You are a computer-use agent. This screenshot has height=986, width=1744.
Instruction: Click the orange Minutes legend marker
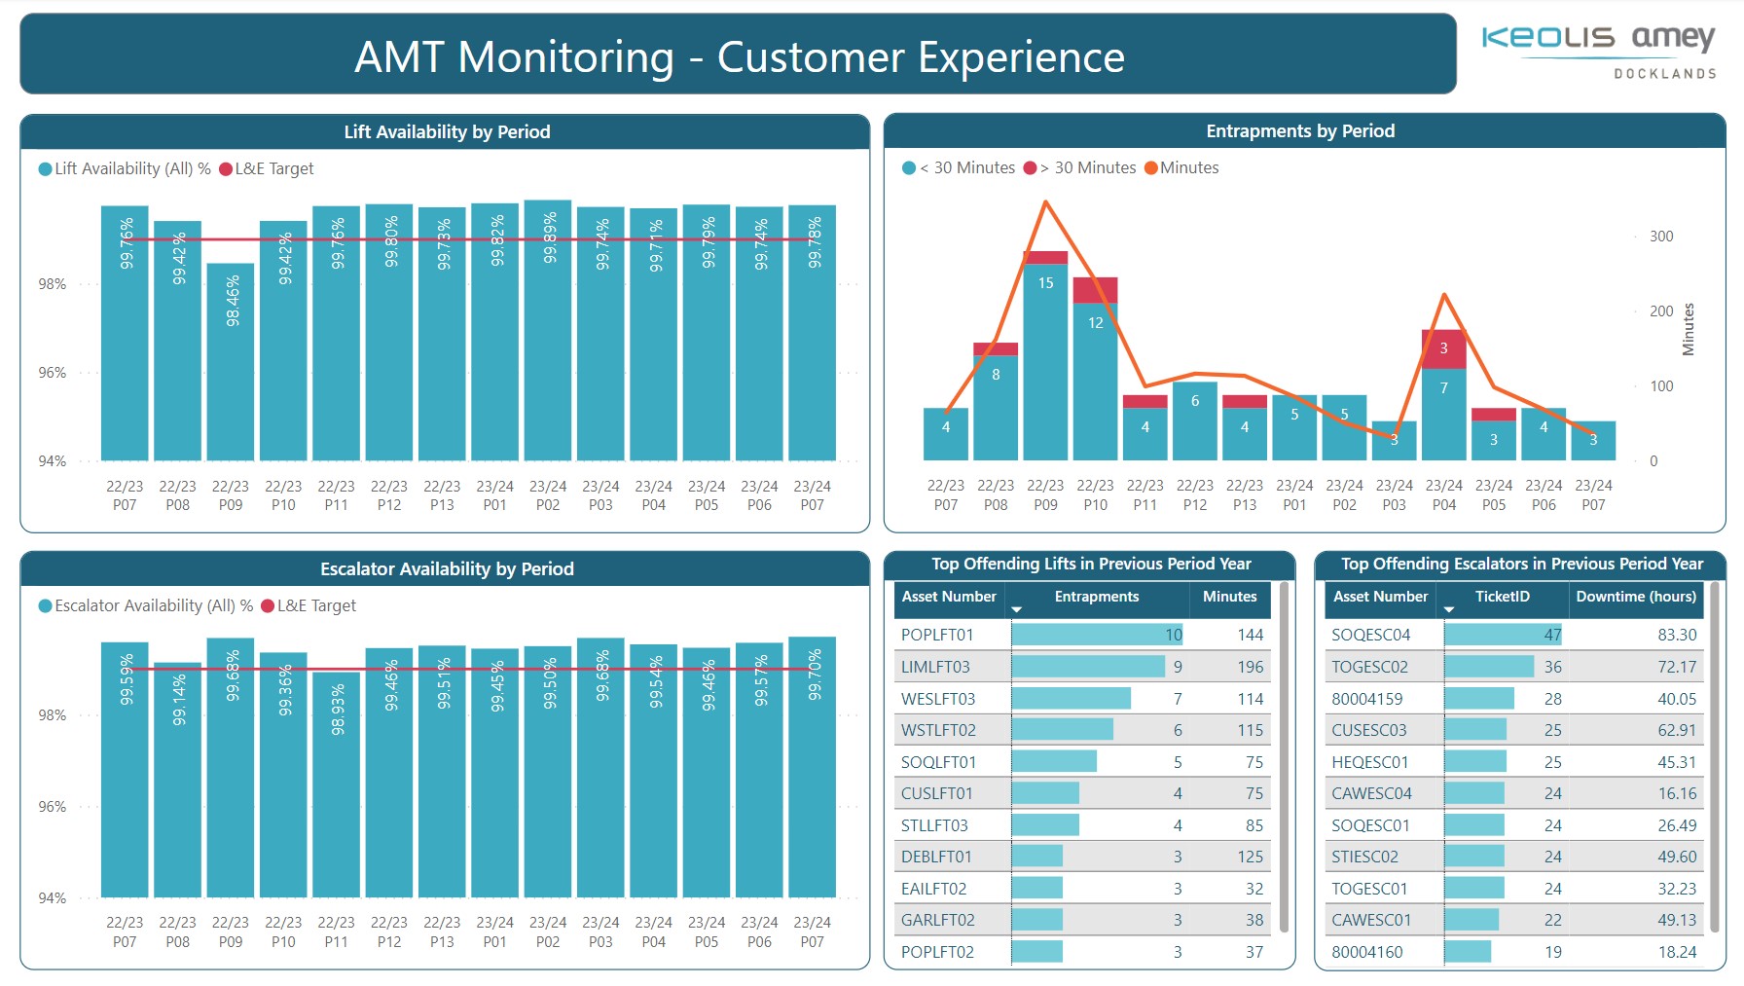1151,168
